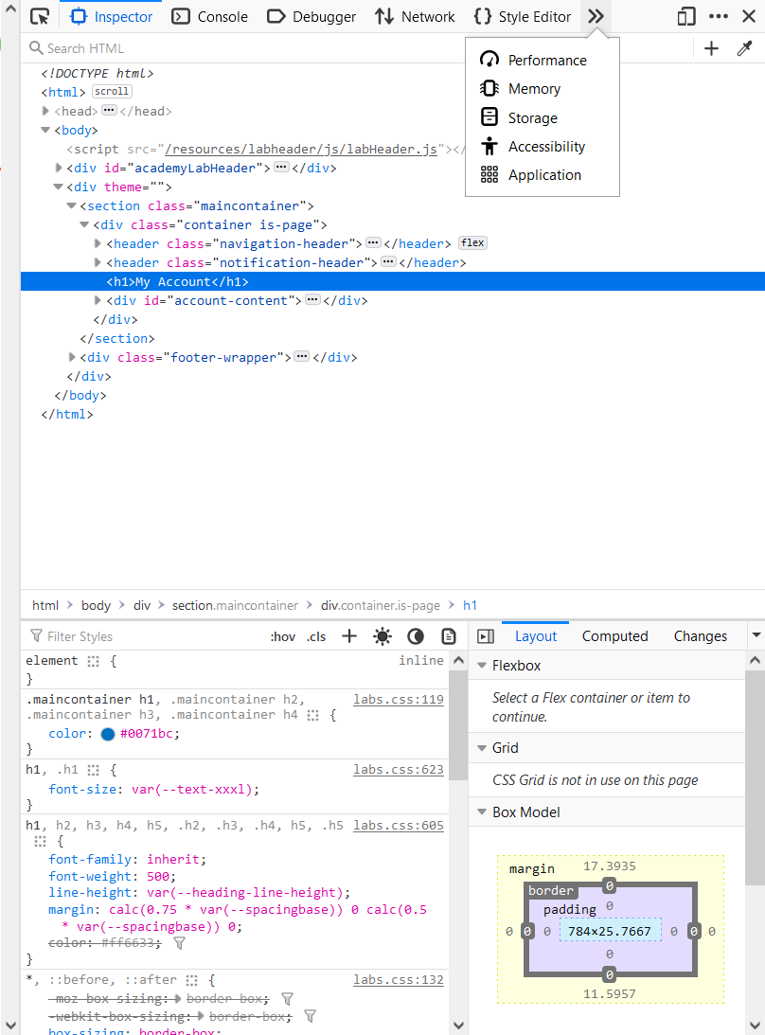The image size is (765, 1035).
Task: Select Performance from the overflow menu
Action: click(x=542, y=60)
